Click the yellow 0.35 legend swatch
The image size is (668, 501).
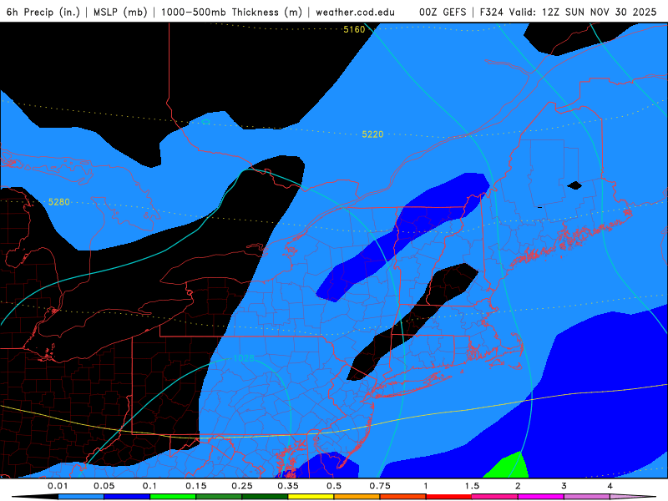point(311,497)
